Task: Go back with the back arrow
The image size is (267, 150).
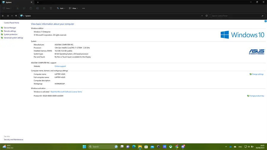Action: [x=3, y=16]
